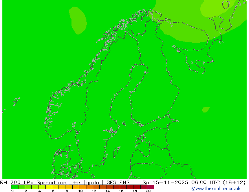
Task: Click the "mean+σ" caption text
Action: tap(70, 183)
